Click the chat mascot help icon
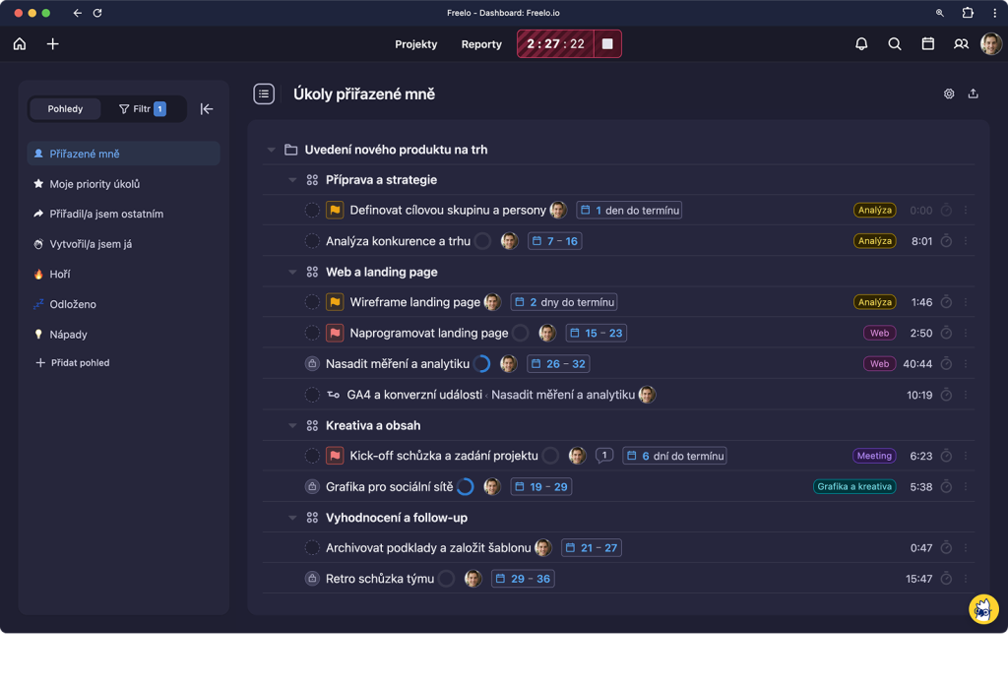The image size is (1008, 686). coord(983,609)
